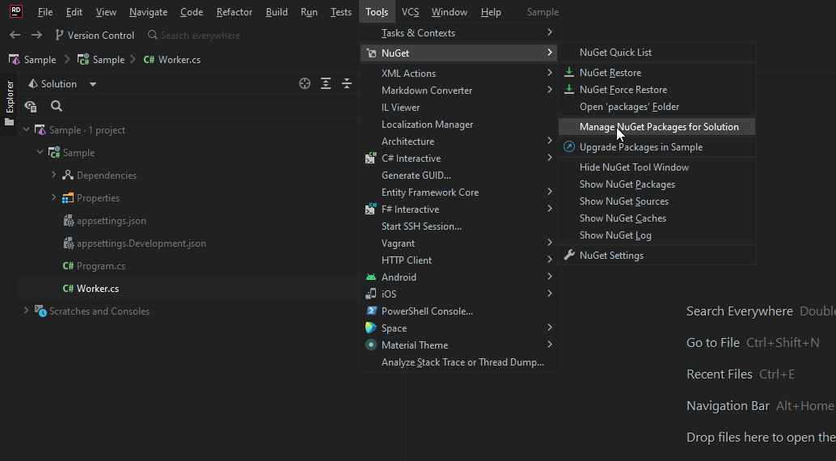Choose Hide NuGet Tool Window
Image resolution: width=836 pixels, height=461 pixels.
[657, 167]
